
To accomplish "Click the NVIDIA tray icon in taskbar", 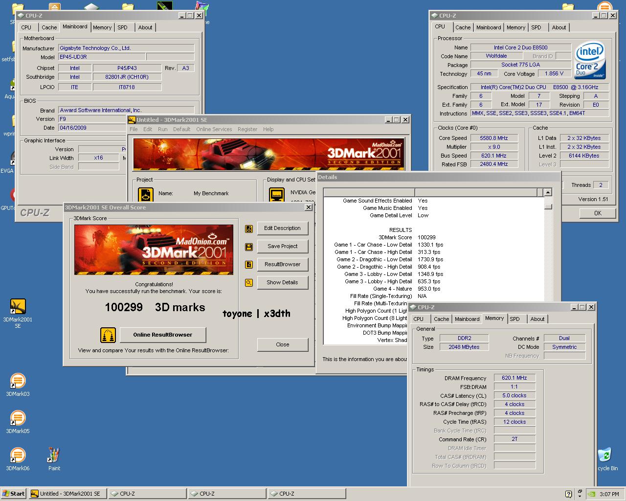I will [591, 494].
